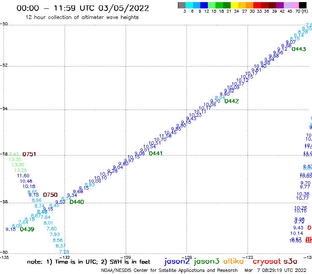312x274 pixels.
Task: Click the -54 latitude axis label
Action: 4,108
